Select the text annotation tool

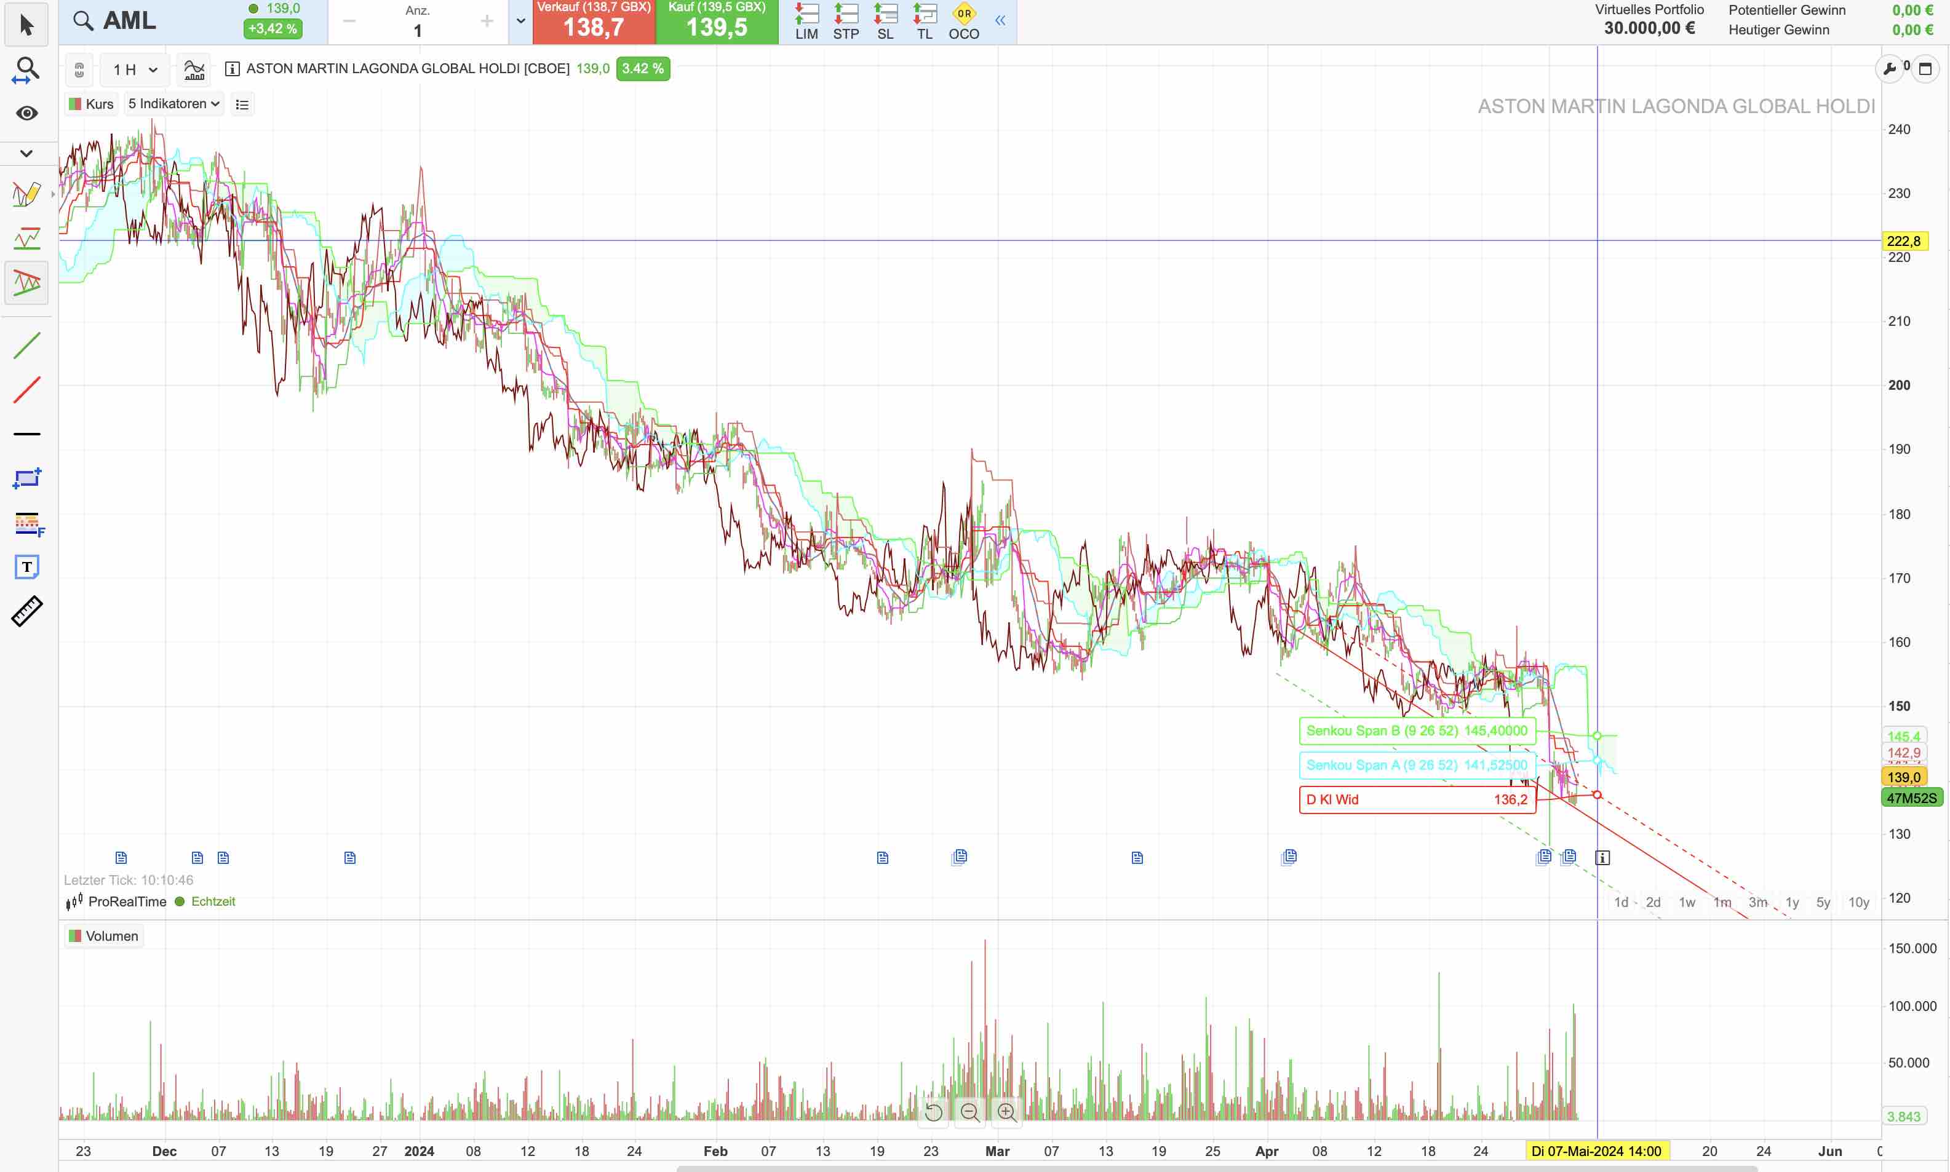pos(27,567)
